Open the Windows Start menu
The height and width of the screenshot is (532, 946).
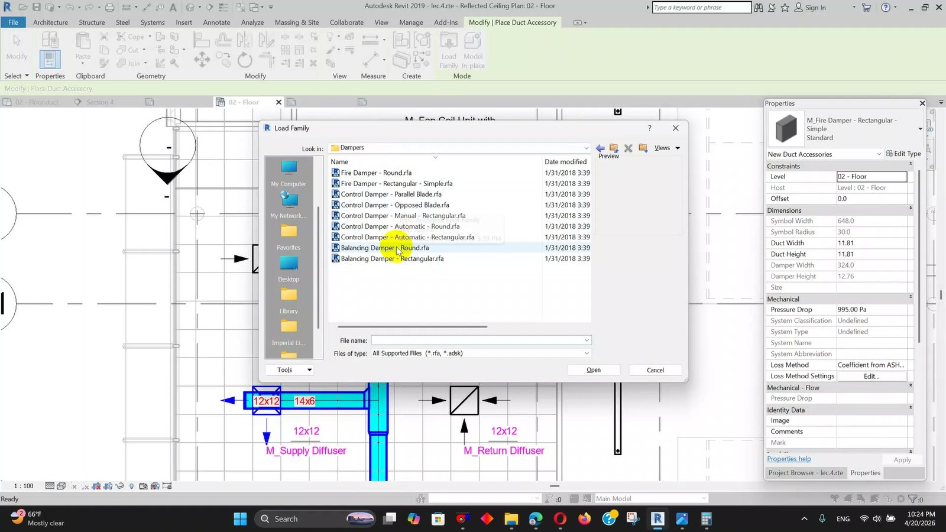(x=240, y=519)
